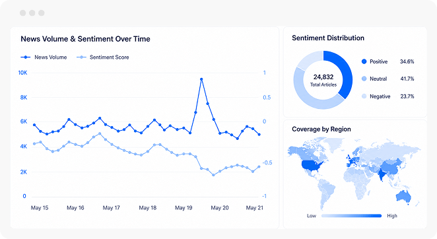Click the 8K volume axis label
The height and width of the screenshot is (239, 437).
[x=24, y=97]
